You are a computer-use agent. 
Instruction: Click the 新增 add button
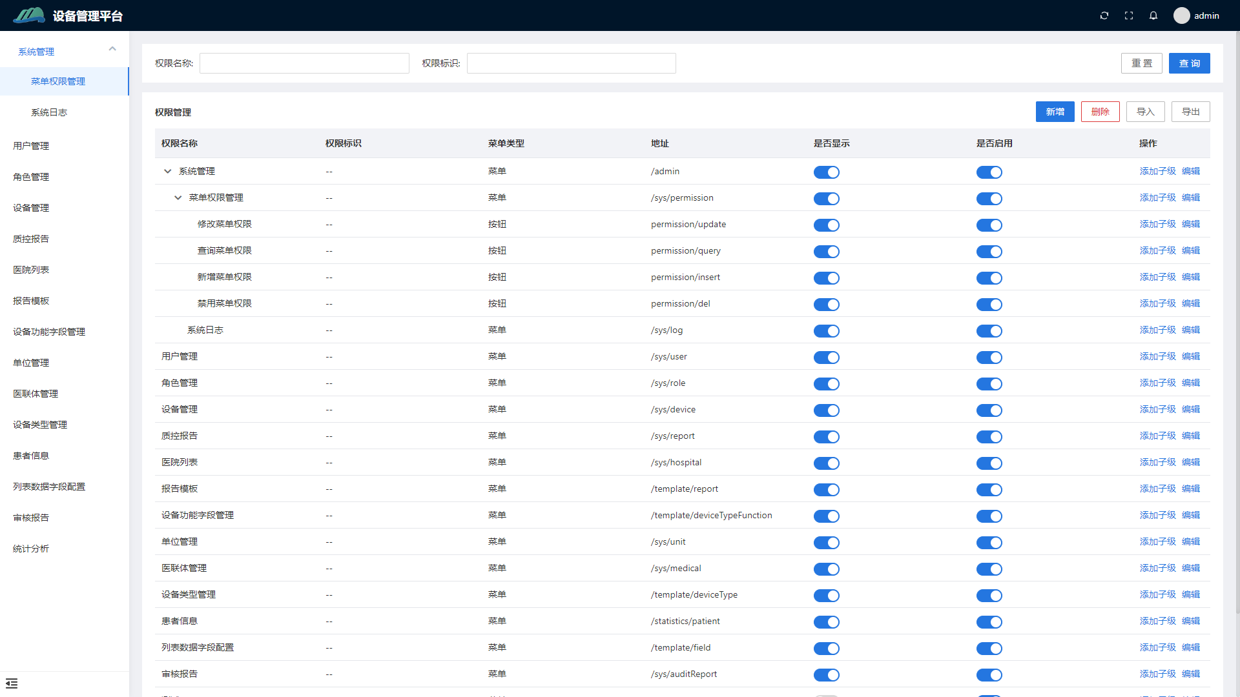coord(1055,112)
